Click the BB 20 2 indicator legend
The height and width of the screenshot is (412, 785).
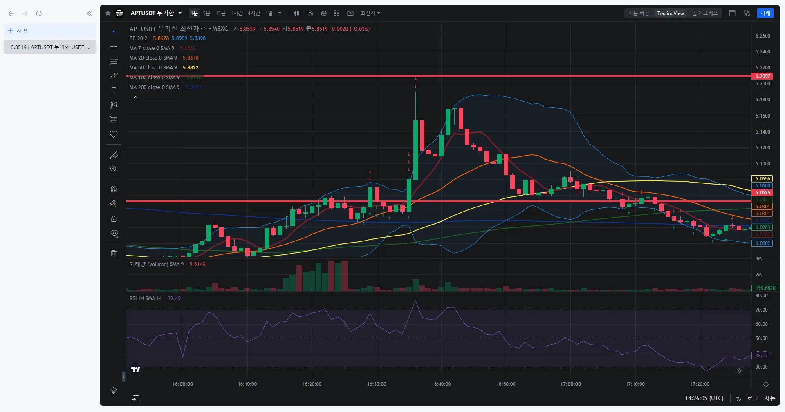(x=138, y=38)
